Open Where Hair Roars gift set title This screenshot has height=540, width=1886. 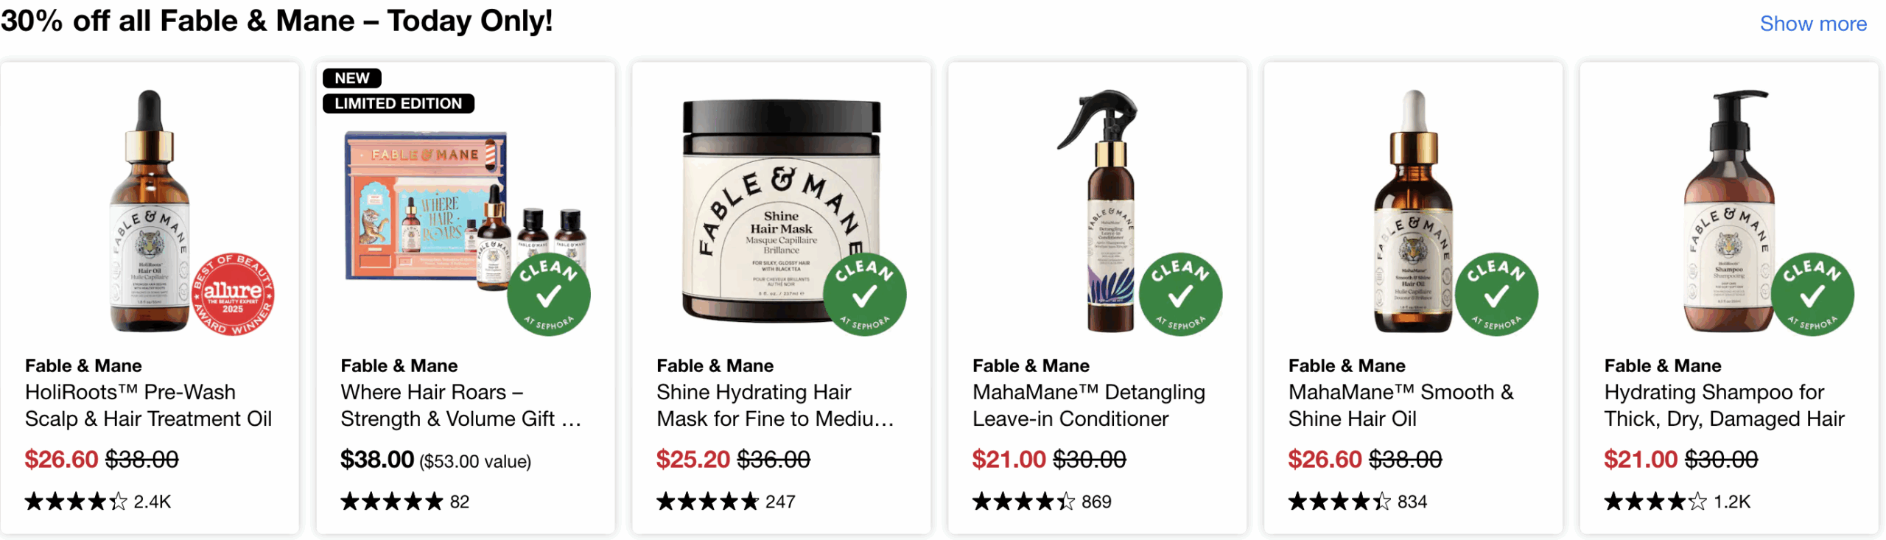tap(461, 405)
